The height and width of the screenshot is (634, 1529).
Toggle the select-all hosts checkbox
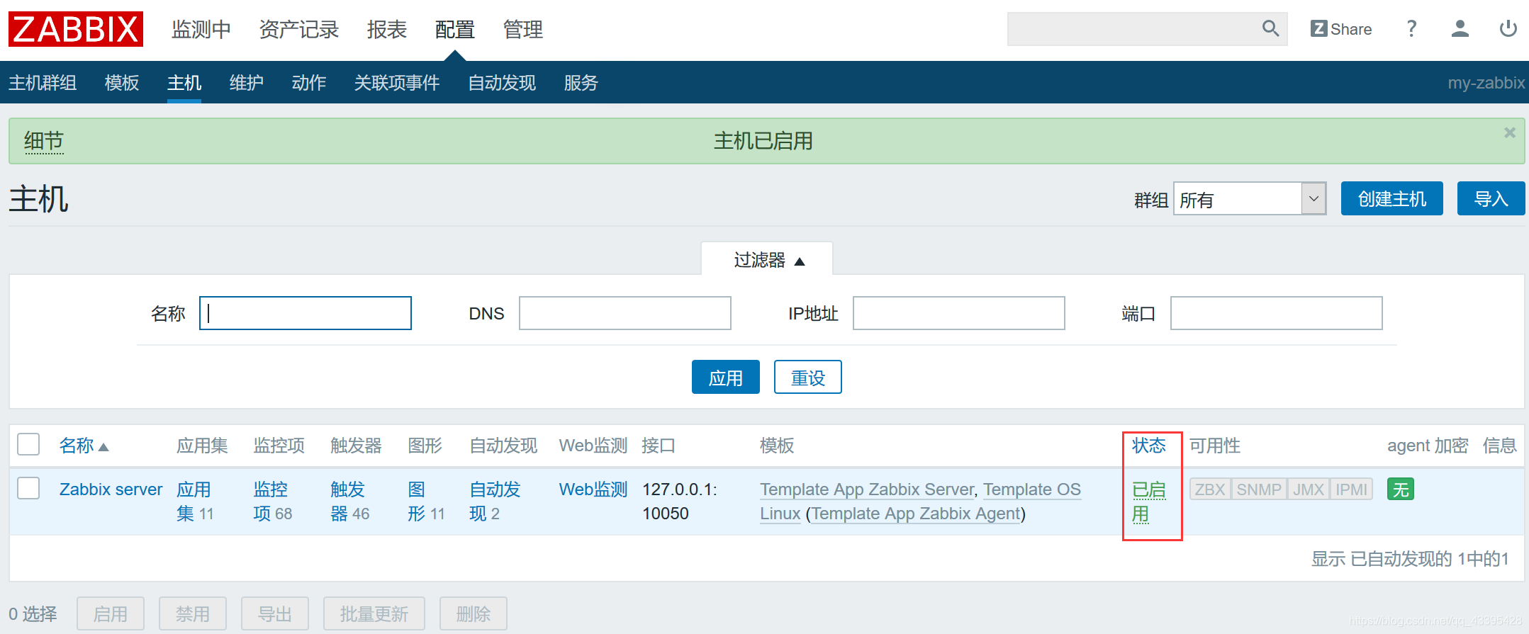click(x=28, y=445)
